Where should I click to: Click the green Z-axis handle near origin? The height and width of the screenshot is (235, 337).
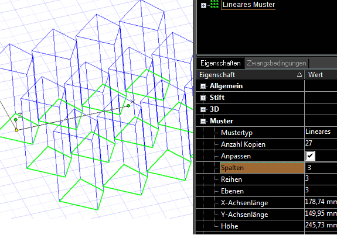[x=15, y=120]
